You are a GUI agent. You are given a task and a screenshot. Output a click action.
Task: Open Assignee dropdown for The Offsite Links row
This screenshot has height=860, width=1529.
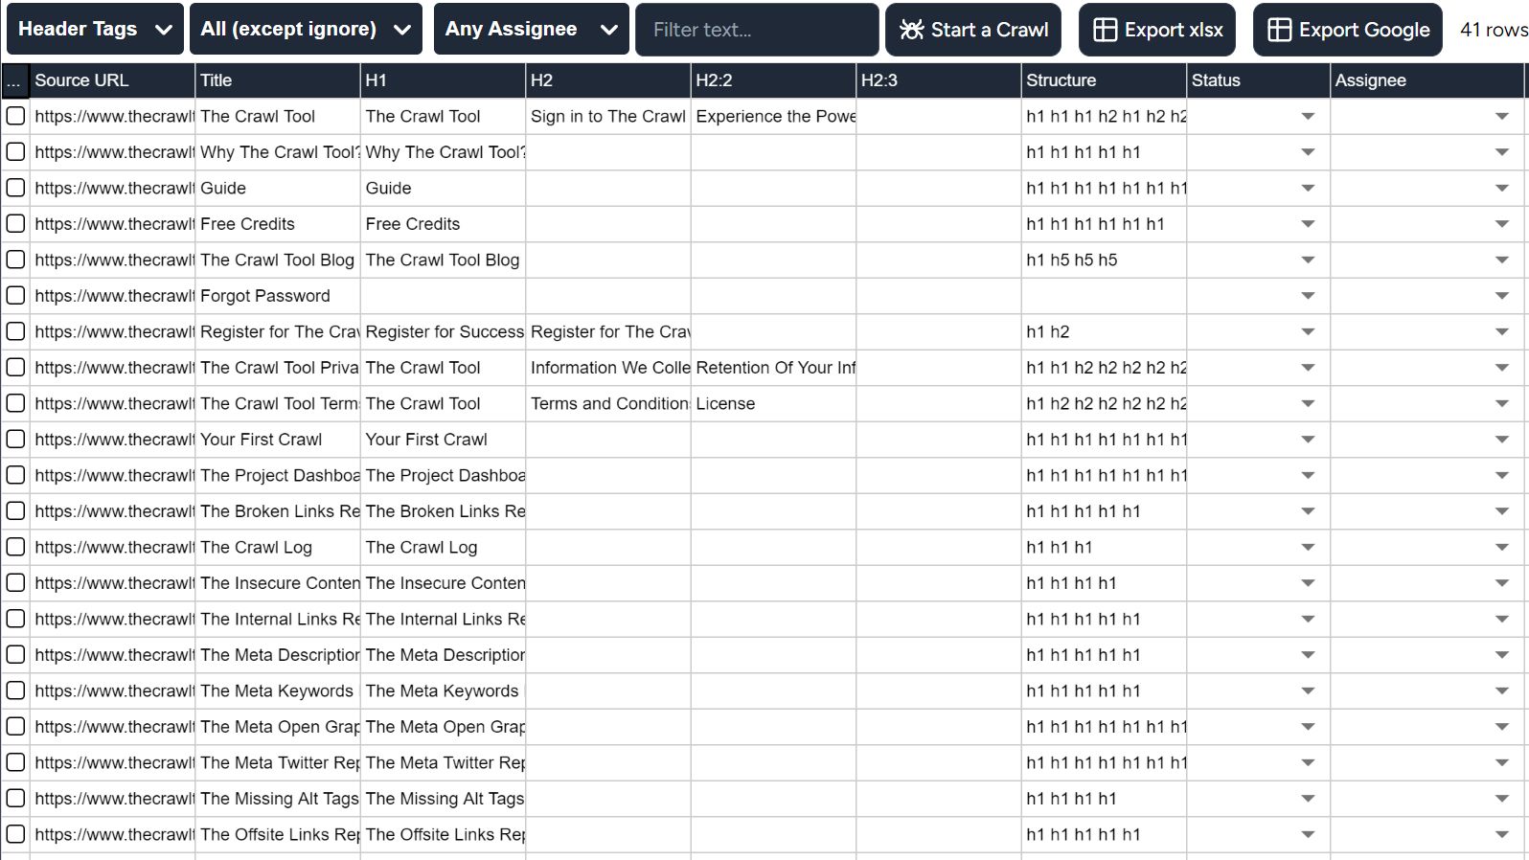(x=1501, y=834)
